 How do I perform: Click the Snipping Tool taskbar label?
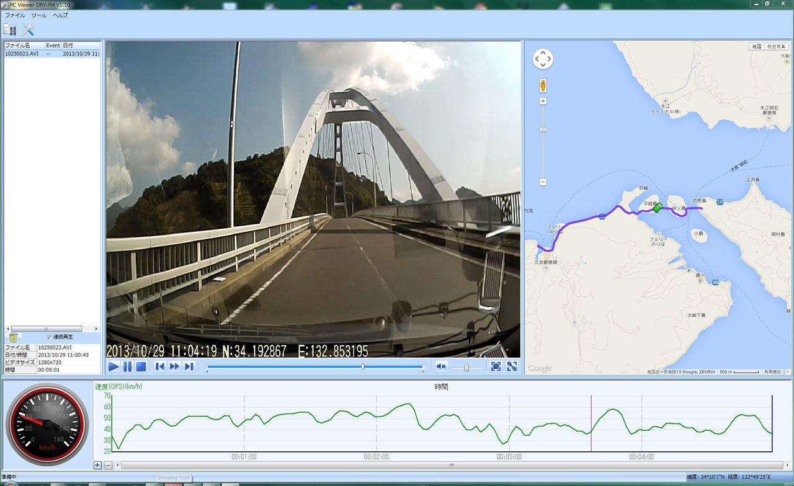(174, 478)
